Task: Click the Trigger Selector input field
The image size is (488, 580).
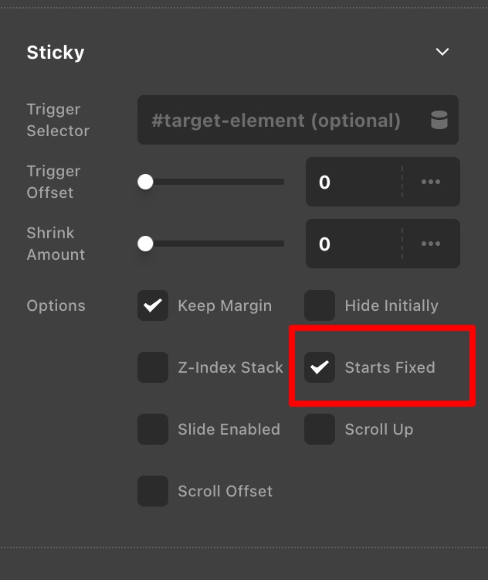Action: coord(278,121)
